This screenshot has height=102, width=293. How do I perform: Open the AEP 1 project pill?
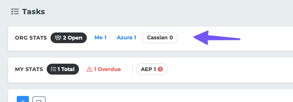click(152, 69)
